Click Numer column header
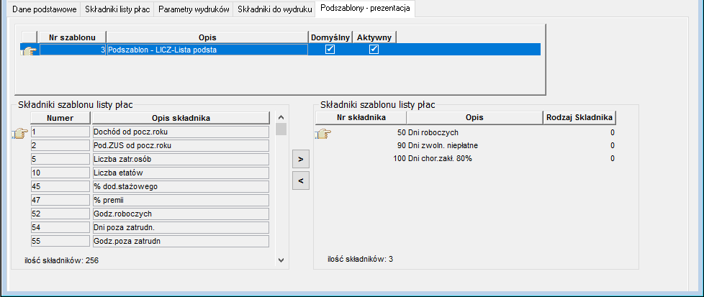 click(x=60, y=118)
